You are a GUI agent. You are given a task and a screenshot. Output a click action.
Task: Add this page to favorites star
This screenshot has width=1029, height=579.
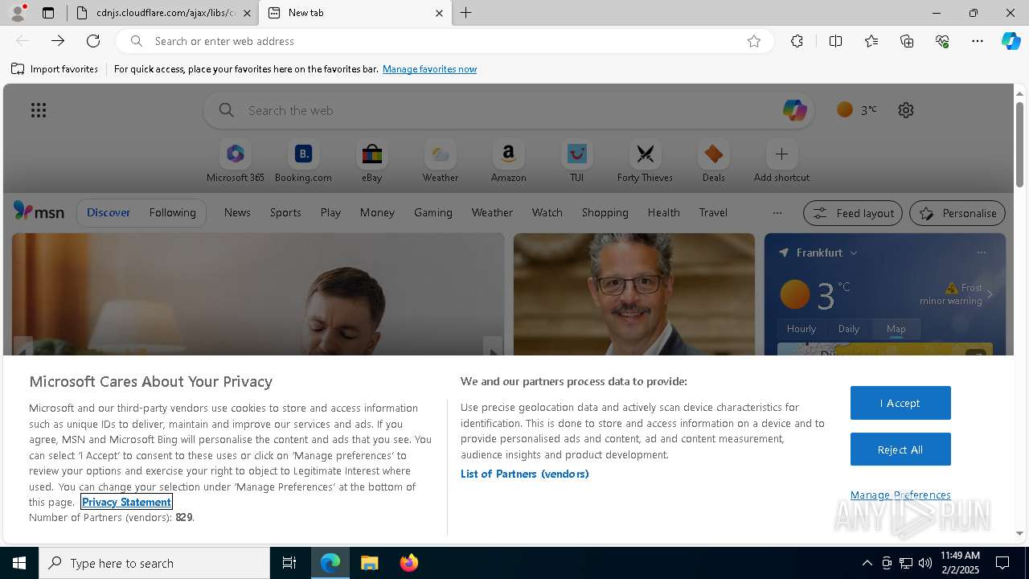pos(754,41)
